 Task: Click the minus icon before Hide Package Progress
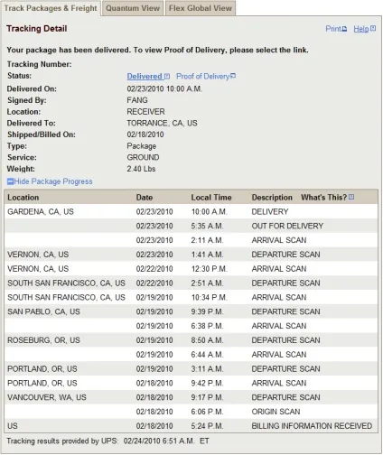click(10, 181)
